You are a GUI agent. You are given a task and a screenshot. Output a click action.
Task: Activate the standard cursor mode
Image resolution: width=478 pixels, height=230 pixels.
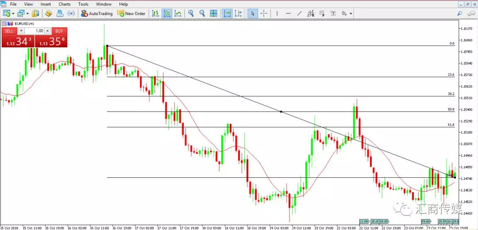(x=253, y=13)
